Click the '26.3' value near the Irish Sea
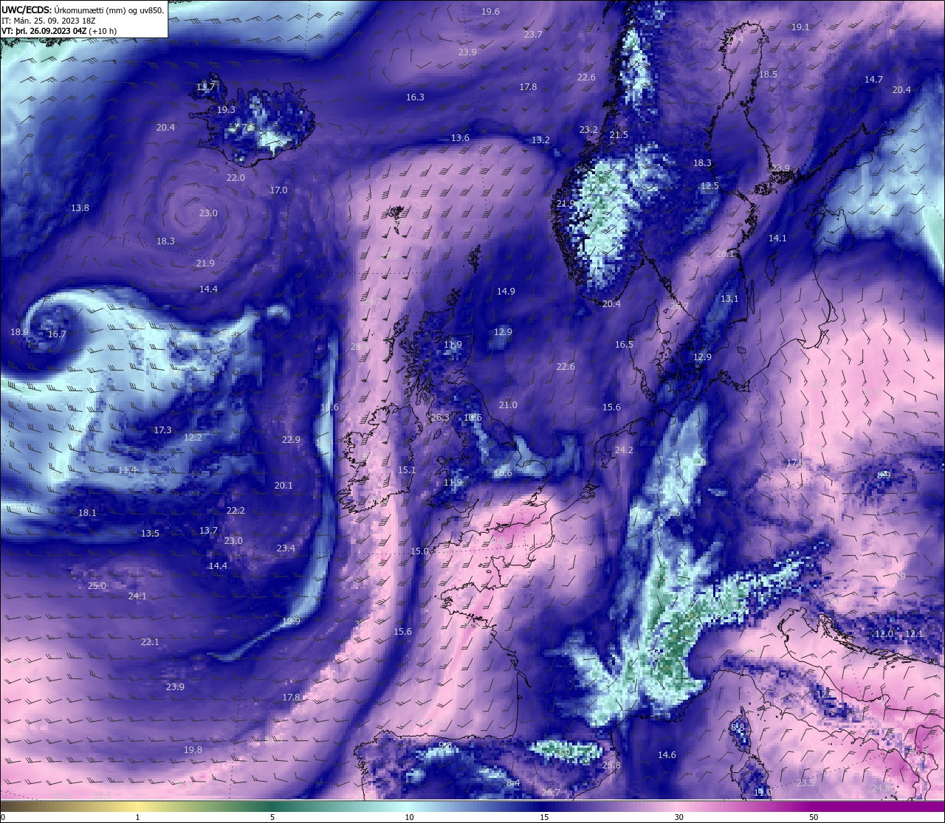 [440, 418]
